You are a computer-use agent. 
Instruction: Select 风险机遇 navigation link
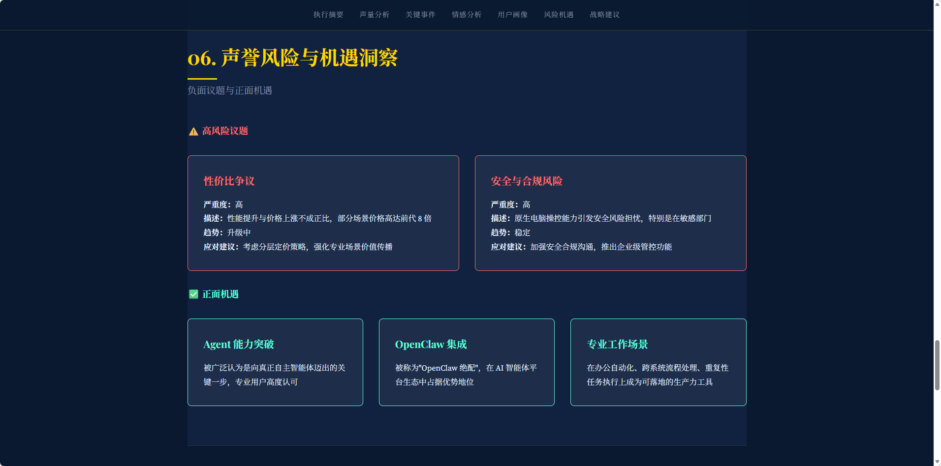coord(558,15)
